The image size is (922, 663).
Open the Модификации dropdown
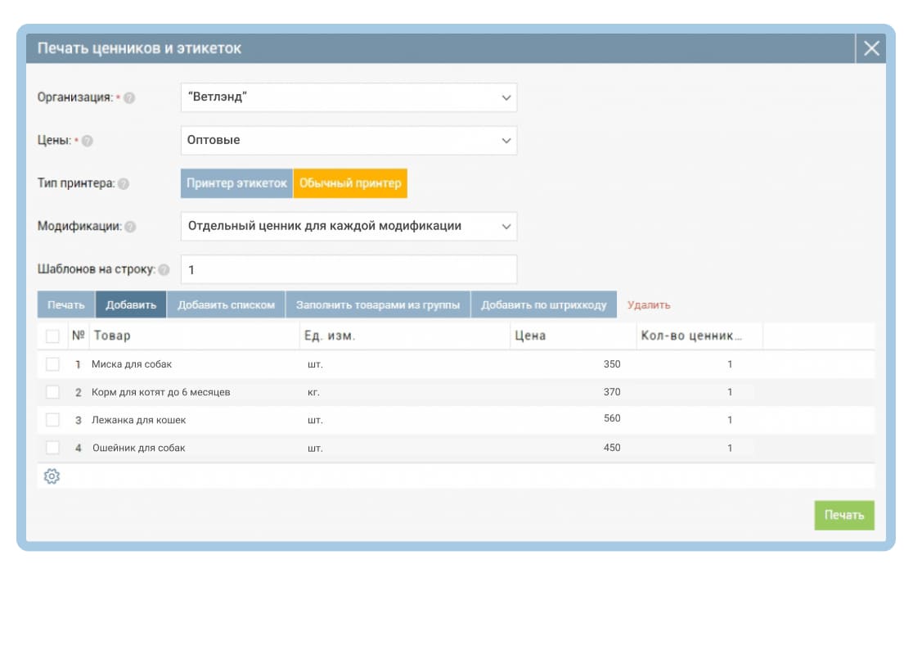[x=349, y=227]
